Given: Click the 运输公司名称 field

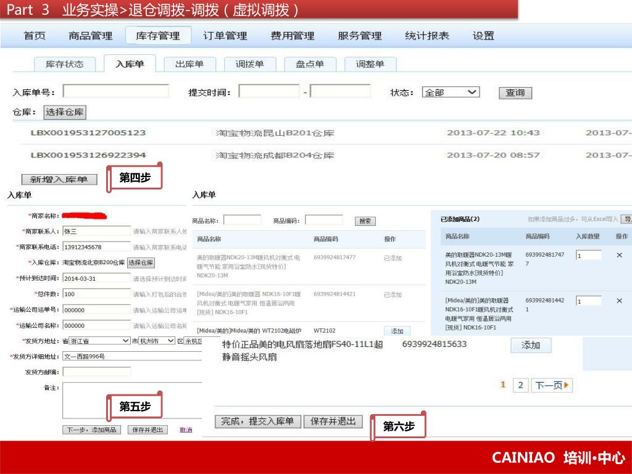Looking at the screenshot, I should pos(97,325).
